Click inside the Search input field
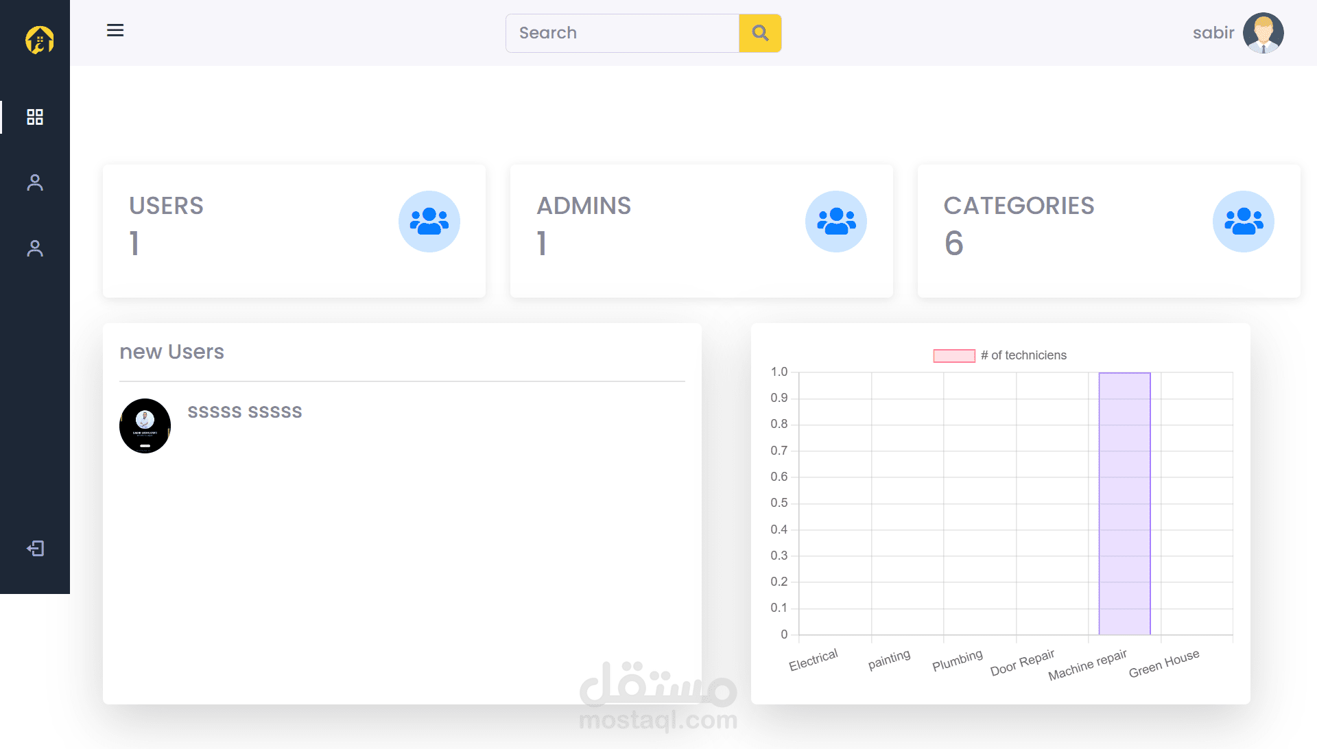Screen dimensions: 1317x749 click(x=621, y=33)
